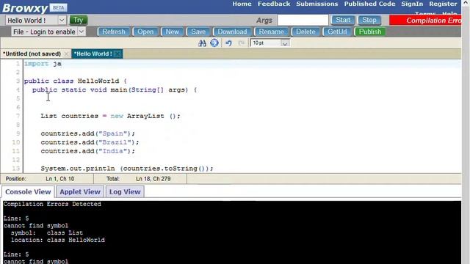Image resolution: width=470 pixels, height=264 pixels.
Task: Click the Delete button
Action: pos(305,32)
